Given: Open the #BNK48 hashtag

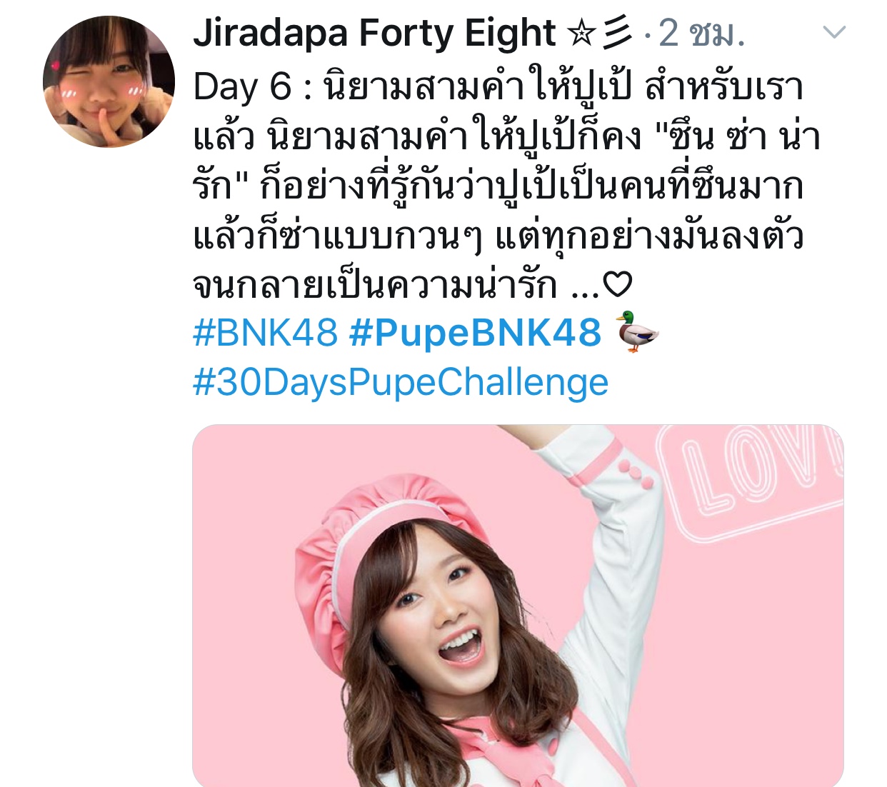Looking at the screenshot, I should (265, 333).
